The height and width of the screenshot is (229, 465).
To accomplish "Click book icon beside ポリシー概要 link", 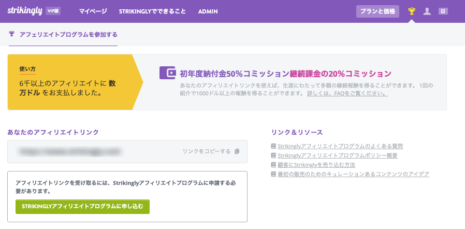I will [x=273, y=155].
